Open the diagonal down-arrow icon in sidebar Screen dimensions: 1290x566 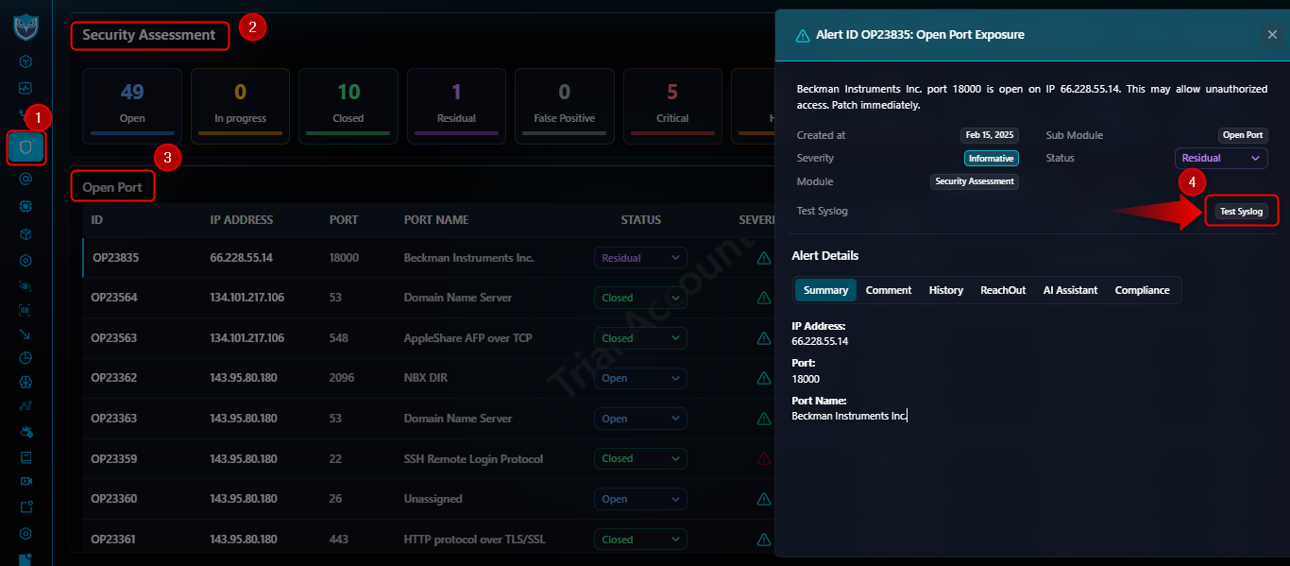pyautogui.click(x=25, y=334)
